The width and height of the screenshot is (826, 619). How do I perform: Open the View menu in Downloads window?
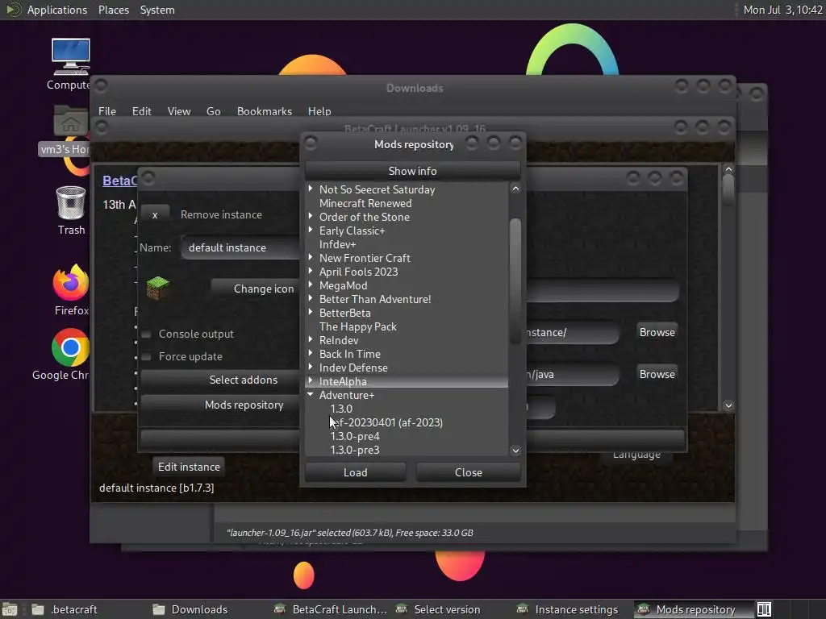coord(179,111)
